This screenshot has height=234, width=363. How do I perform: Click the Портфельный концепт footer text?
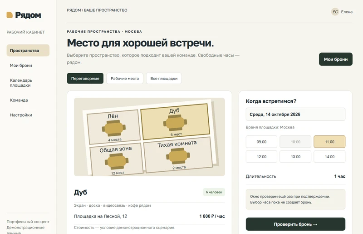tap(28, 222)
